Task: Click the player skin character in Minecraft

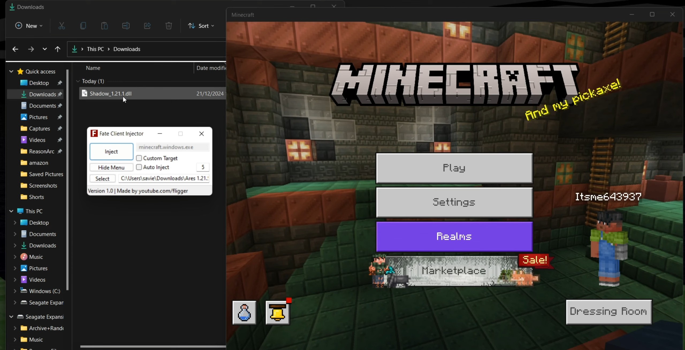Action: pos(609,249)
